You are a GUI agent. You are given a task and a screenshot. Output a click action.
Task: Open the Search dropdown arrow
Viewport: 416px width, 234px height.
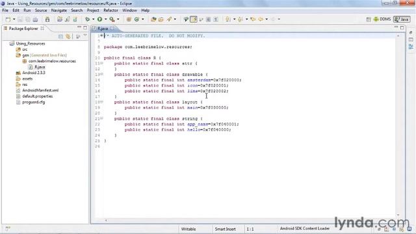pyautogui.click(x=175, y=19)
